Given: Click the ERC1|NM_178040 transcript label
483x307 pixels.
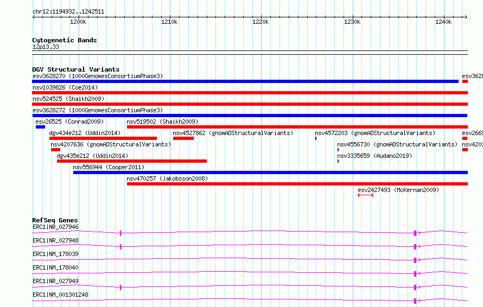Looking at the screenshot, I should [x=55, y=267].
